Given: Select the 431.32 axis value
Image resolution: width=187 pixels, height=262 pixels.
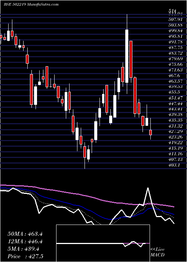Looking at the screenshot, I should [175, 126].
